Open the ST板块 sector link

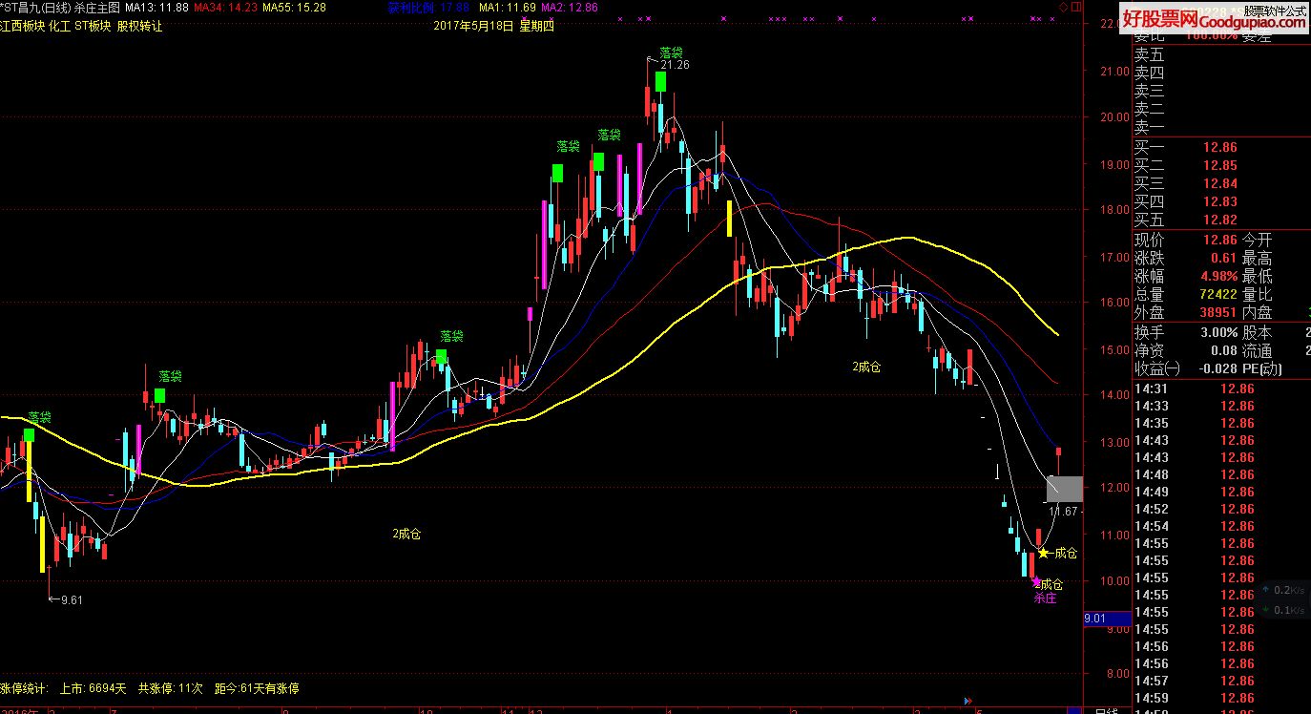click(x=93, y=26)
